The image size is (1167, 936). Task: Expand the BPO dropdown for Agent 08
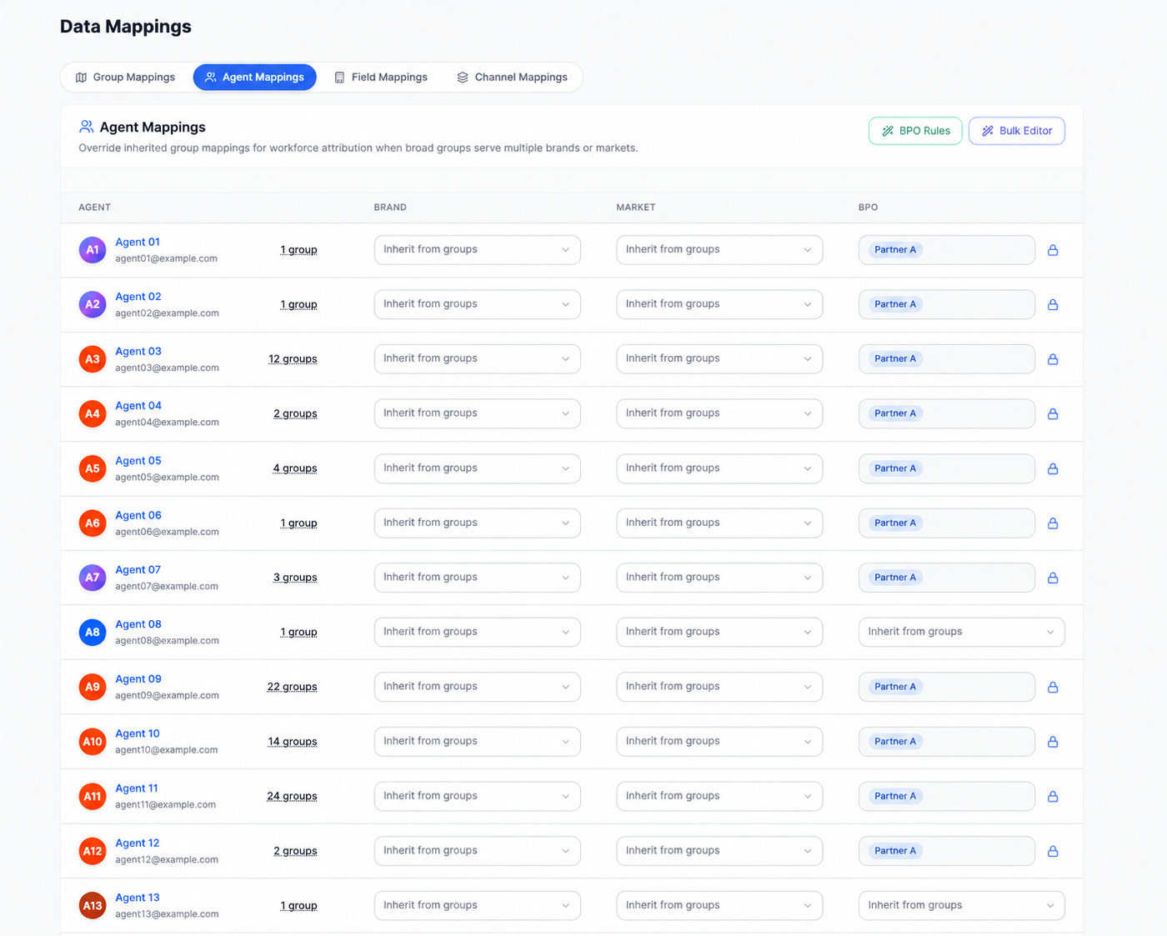coord(961,633)
